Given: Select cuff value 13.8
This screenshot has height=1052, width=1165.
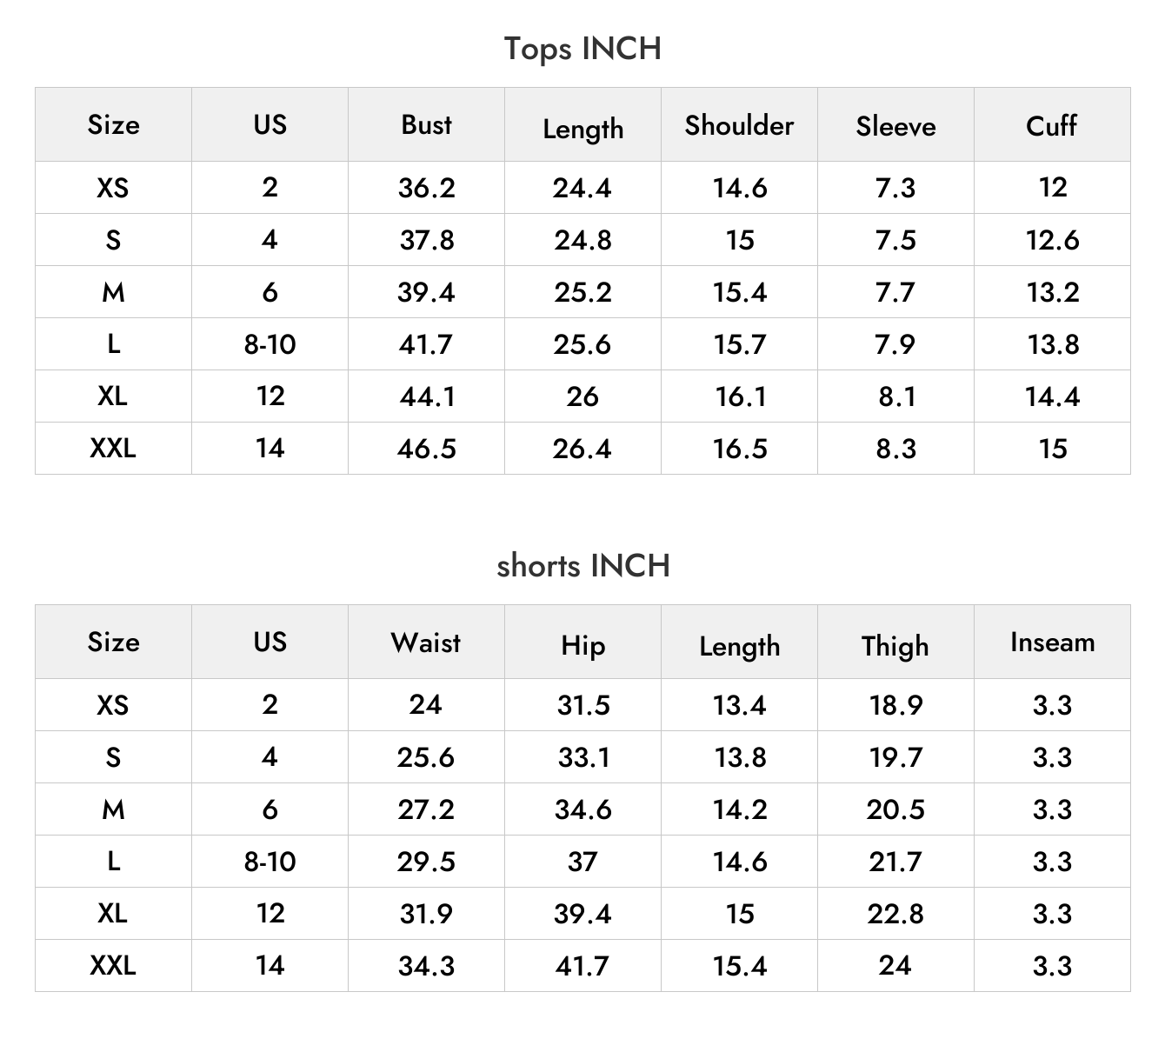Looking at the screenshot, I should coord(1052,344).
